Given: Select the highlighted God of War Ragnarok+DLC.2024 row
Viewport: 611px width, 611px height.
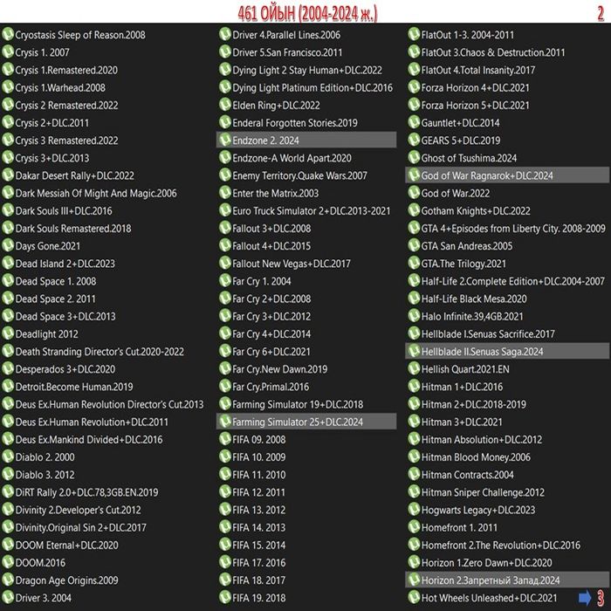Looking at the screenshot, I should (x=507, y=175).
